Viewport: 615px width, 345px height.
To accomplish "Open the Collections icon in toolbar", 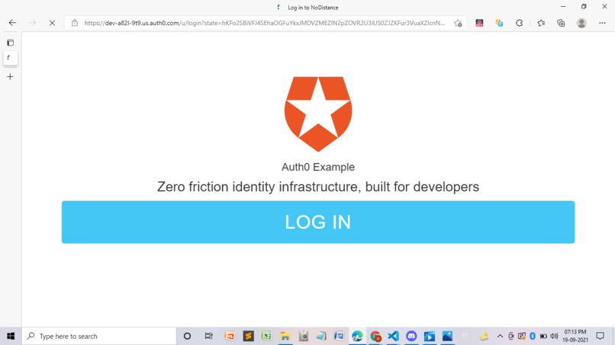I will tap(561, 23).
